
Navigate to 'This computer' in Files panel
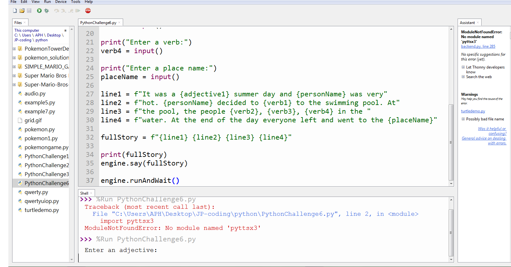(x=27, y=30)
